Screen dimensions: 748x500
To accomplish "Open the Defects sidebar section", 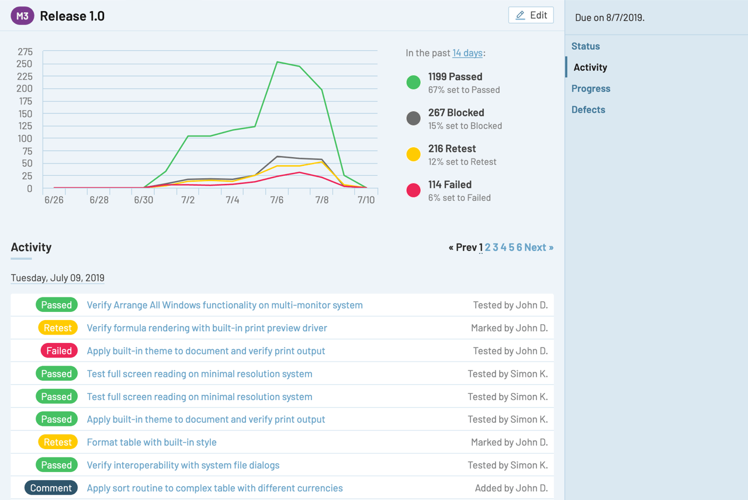I will click(588, 109).
